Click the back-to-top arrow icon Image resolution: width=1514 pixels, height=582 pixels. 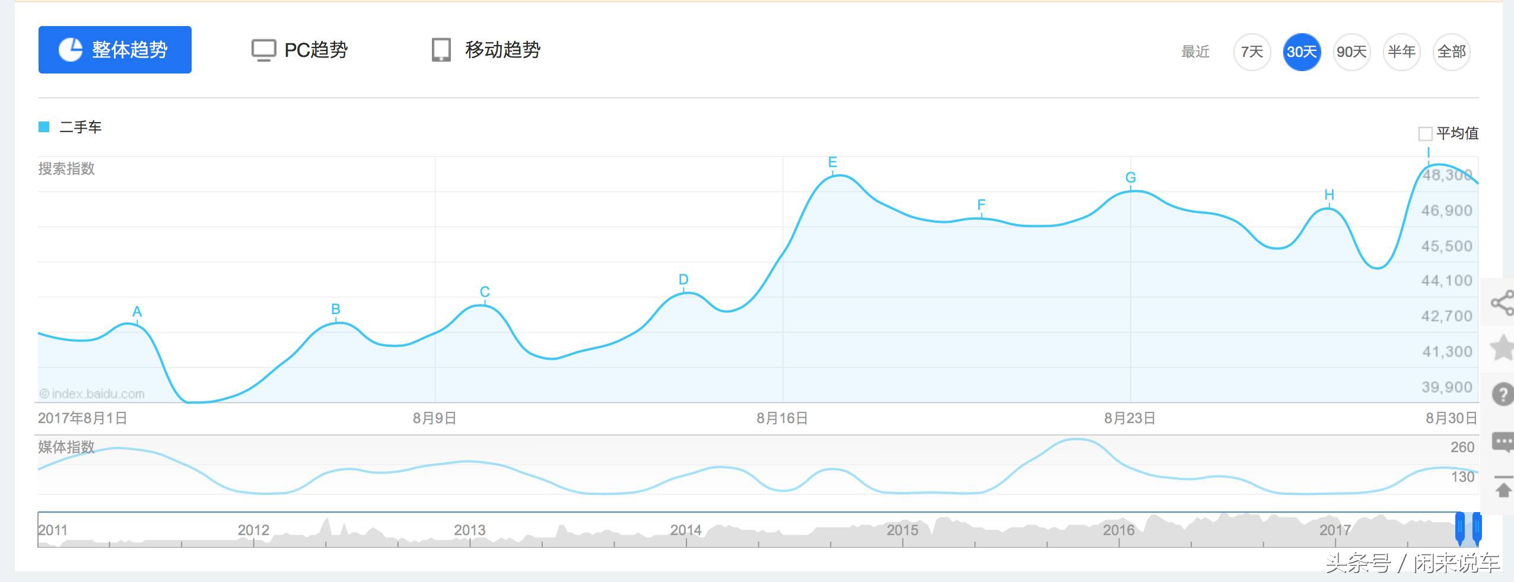[1503, 487]
